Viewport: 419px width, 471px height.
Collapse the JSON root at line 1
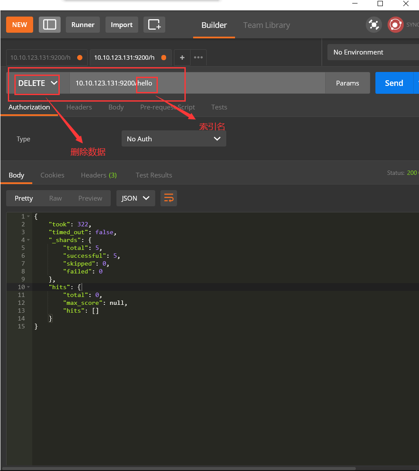coord(28,216)
